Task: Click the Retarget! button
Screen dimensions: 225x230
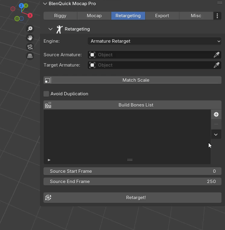Action: click(x=132, y=198)
